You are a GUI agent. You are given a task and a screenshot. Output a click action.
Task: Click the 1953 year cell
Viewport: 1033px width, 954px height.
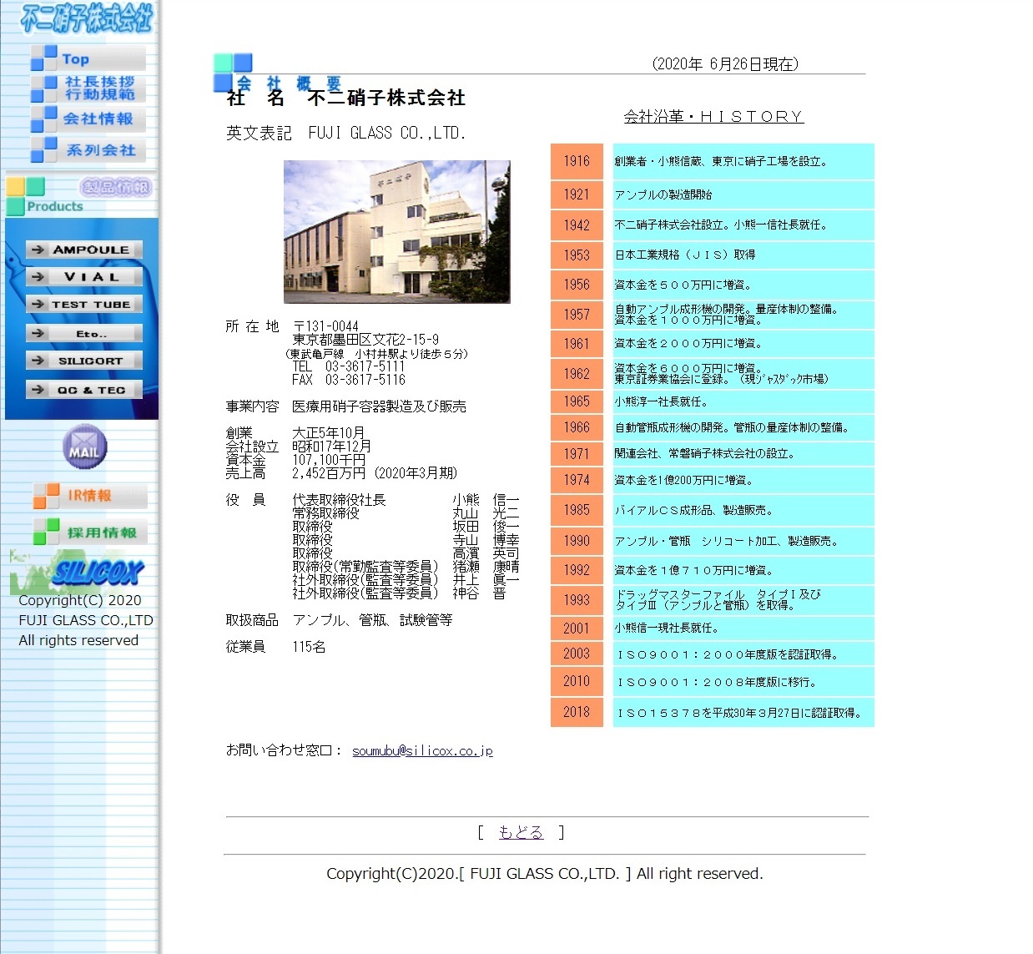[577, 255]
